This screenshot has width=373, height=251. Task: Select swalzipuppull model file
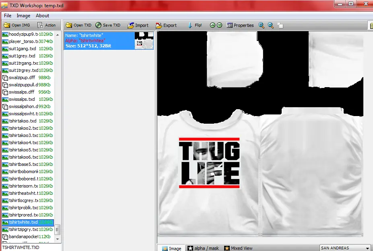pyautogui.click(x=28, y=85)
